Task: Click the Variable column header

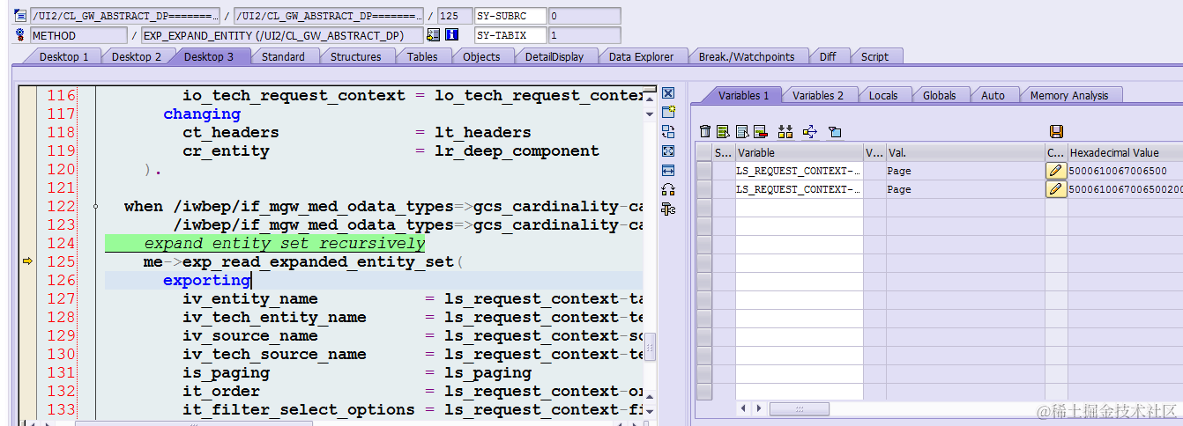Action: (x=800, y=152)
